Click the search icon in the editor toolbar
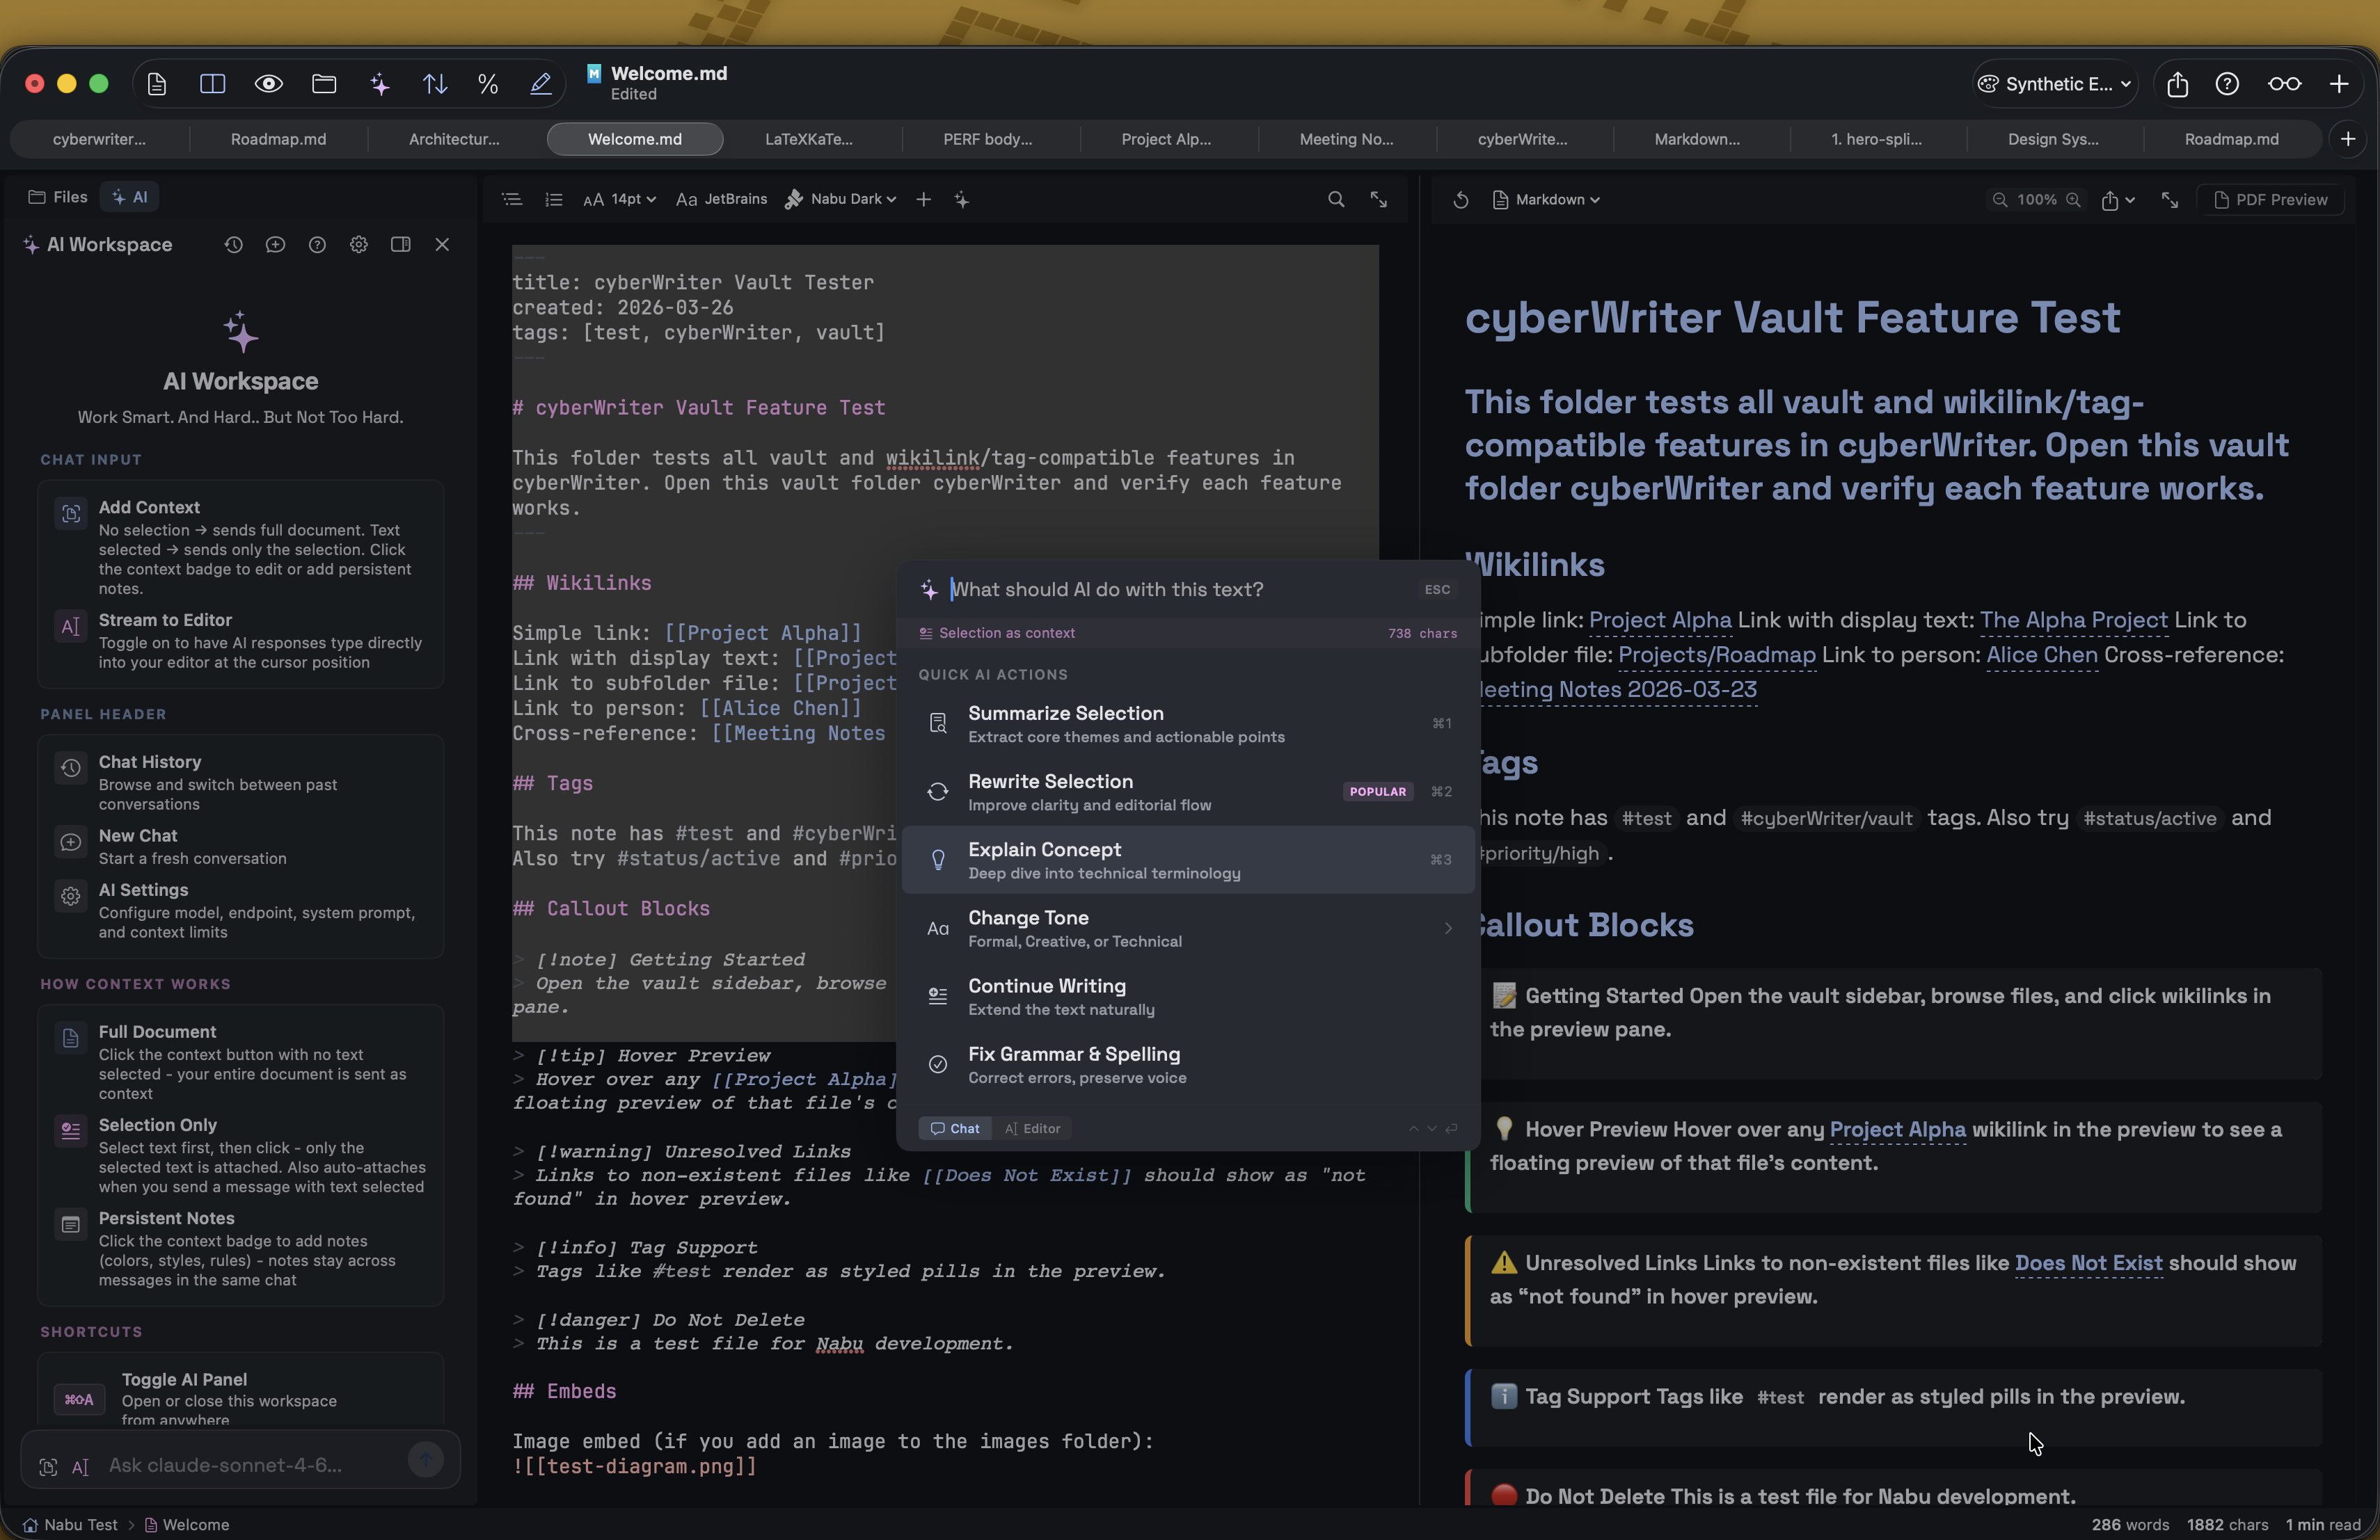The height and width of the screenshot is (1540, 2380). click(1336, 199)
